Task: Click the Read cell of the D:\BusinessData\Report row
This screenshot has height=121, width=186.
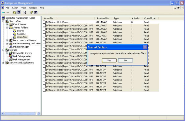Action: click(x=146, y=22)
